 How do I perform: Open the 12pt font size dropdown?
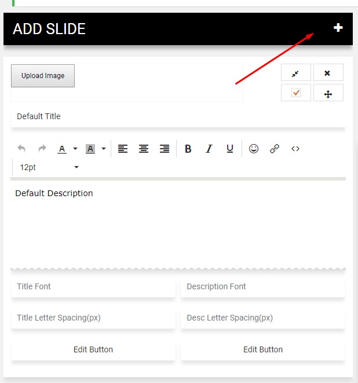[48, 167]
